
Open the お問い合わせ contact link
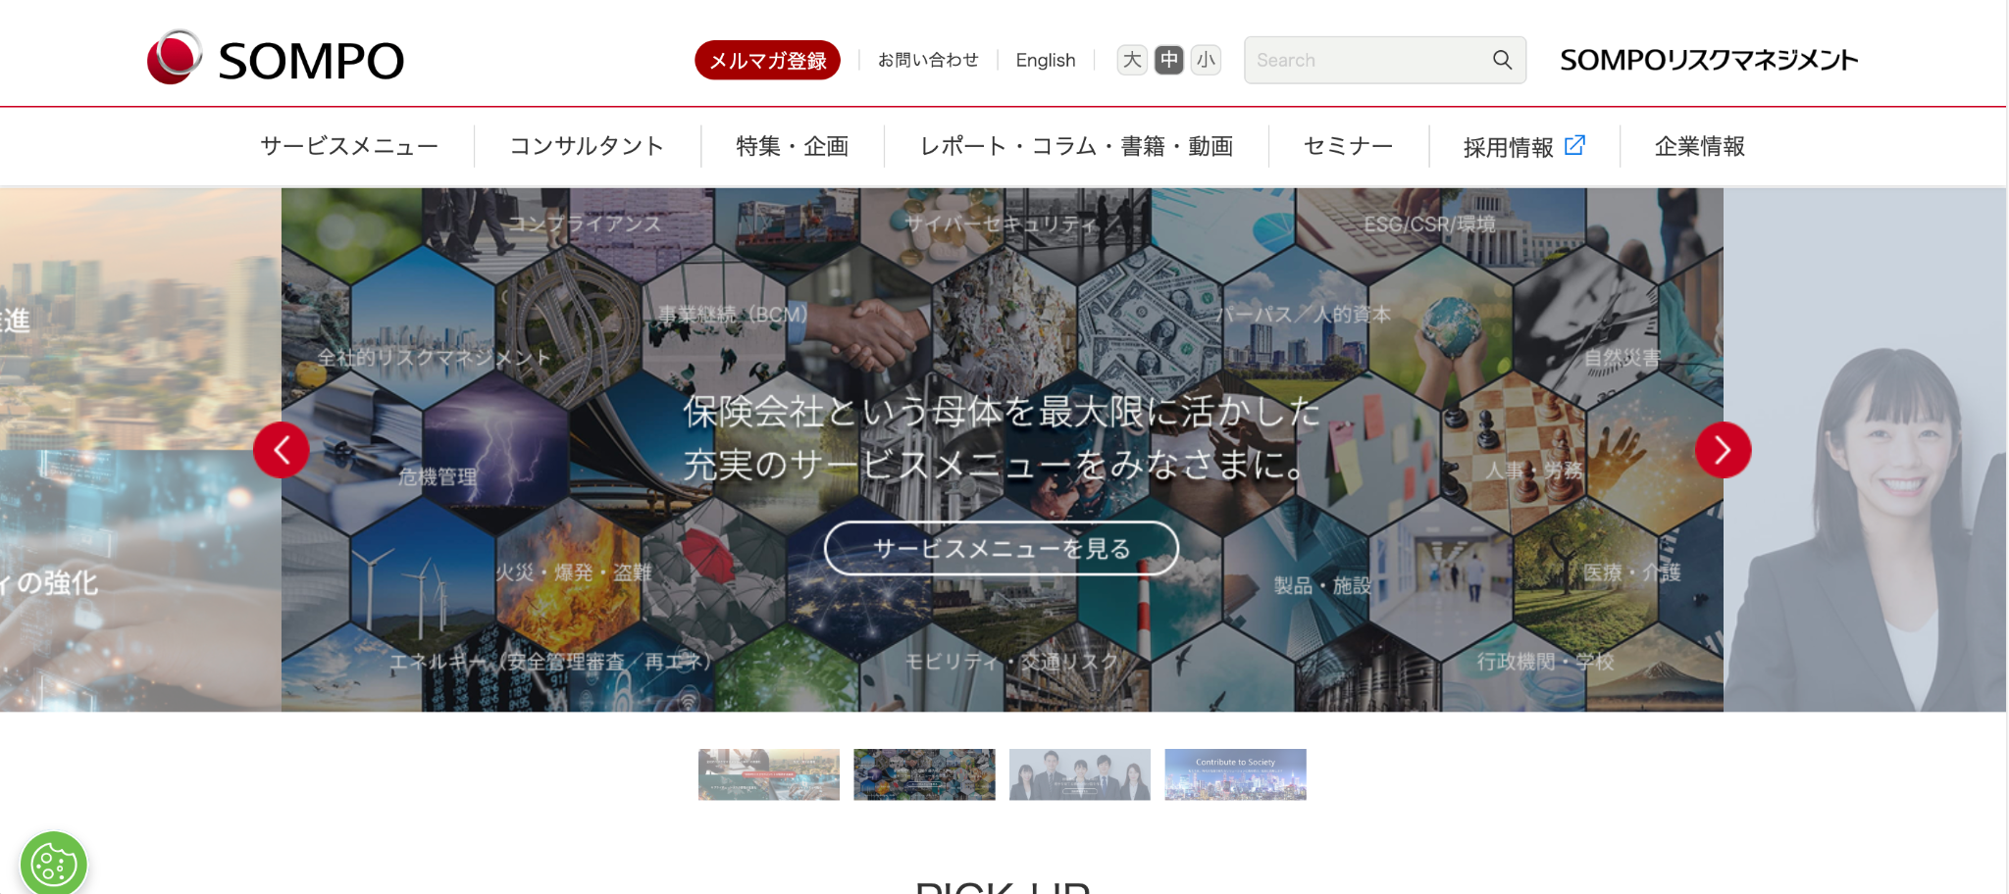point(928,60)
